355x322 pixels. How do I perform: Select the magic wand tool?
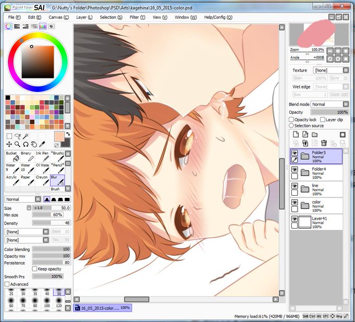pos(26,136)
